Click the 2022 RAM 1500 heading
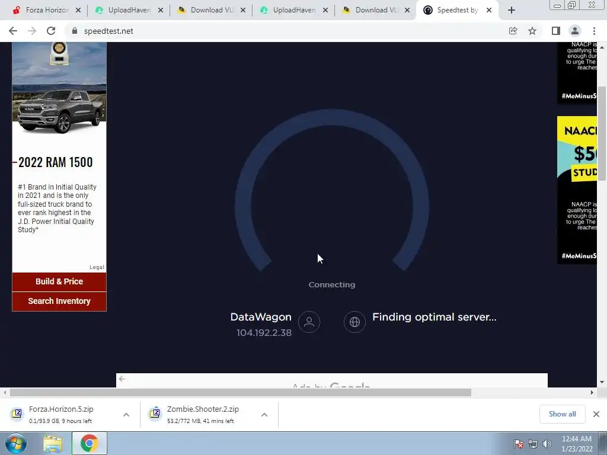The image size is (607, 455). [x=55, y=162]
